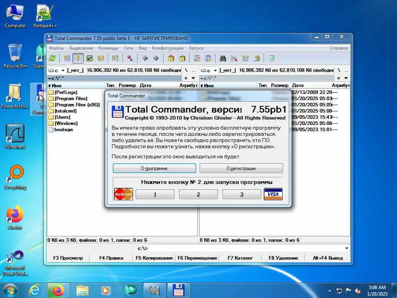The image size is (397, 298).
Task: Open left panel directory history arrow
Action: pyautogui.click(x=193, y=78)
